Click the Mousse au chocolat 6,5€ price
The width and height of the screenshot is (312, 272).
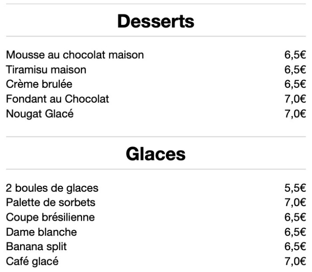[x=295, y=55]
